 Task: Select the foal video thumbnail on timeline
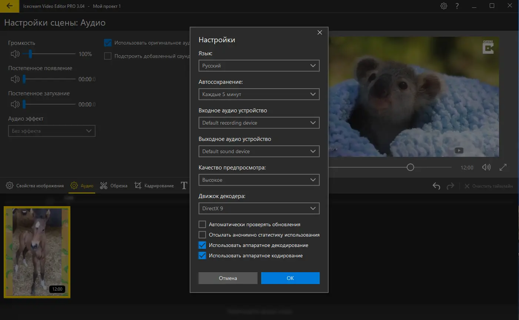point(37,252)
